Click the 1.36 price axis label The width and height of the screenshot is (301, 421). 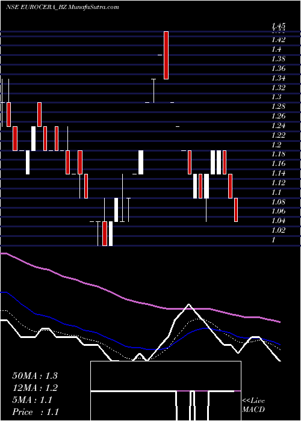(x=278, y=69)
